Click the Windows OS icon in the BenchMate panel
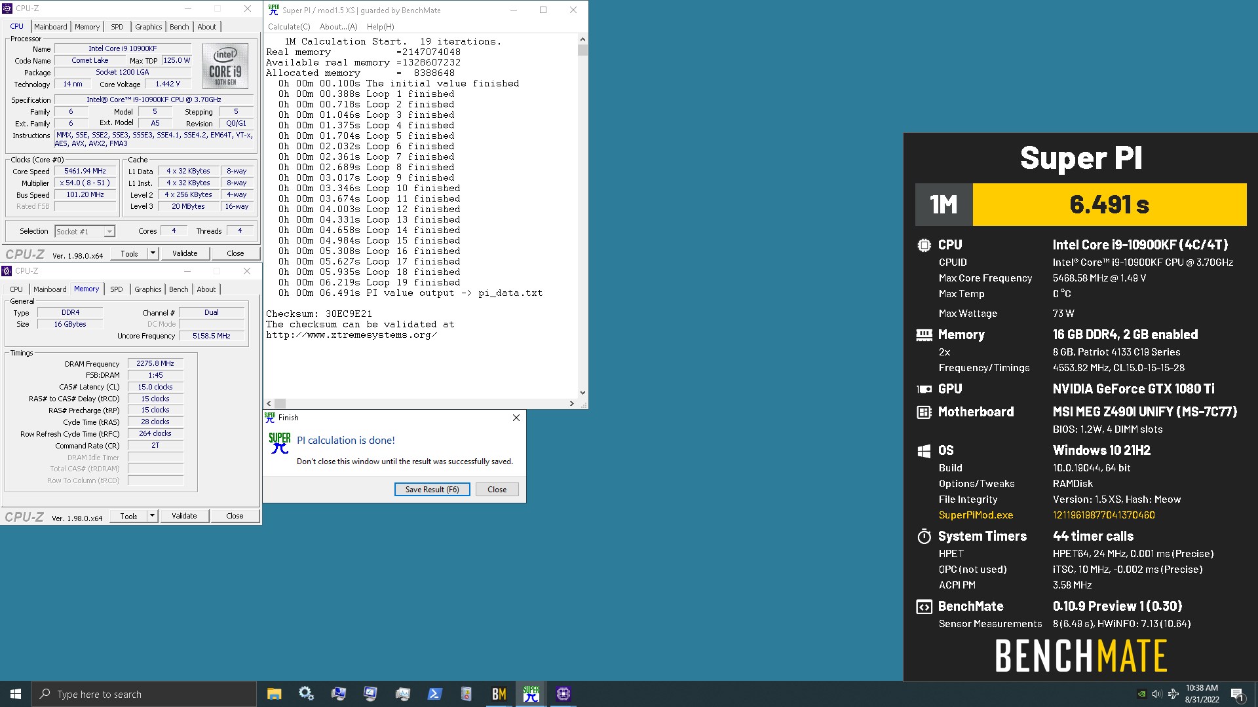 [x=924, y=450]
